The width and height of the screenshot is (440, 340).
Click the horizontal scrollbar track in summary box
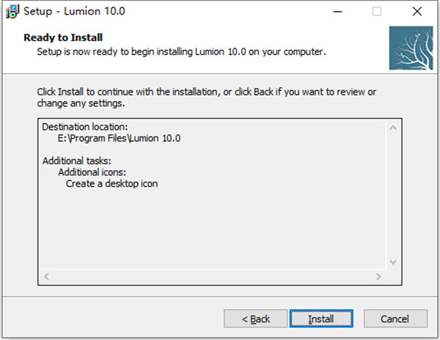(213, 276)
